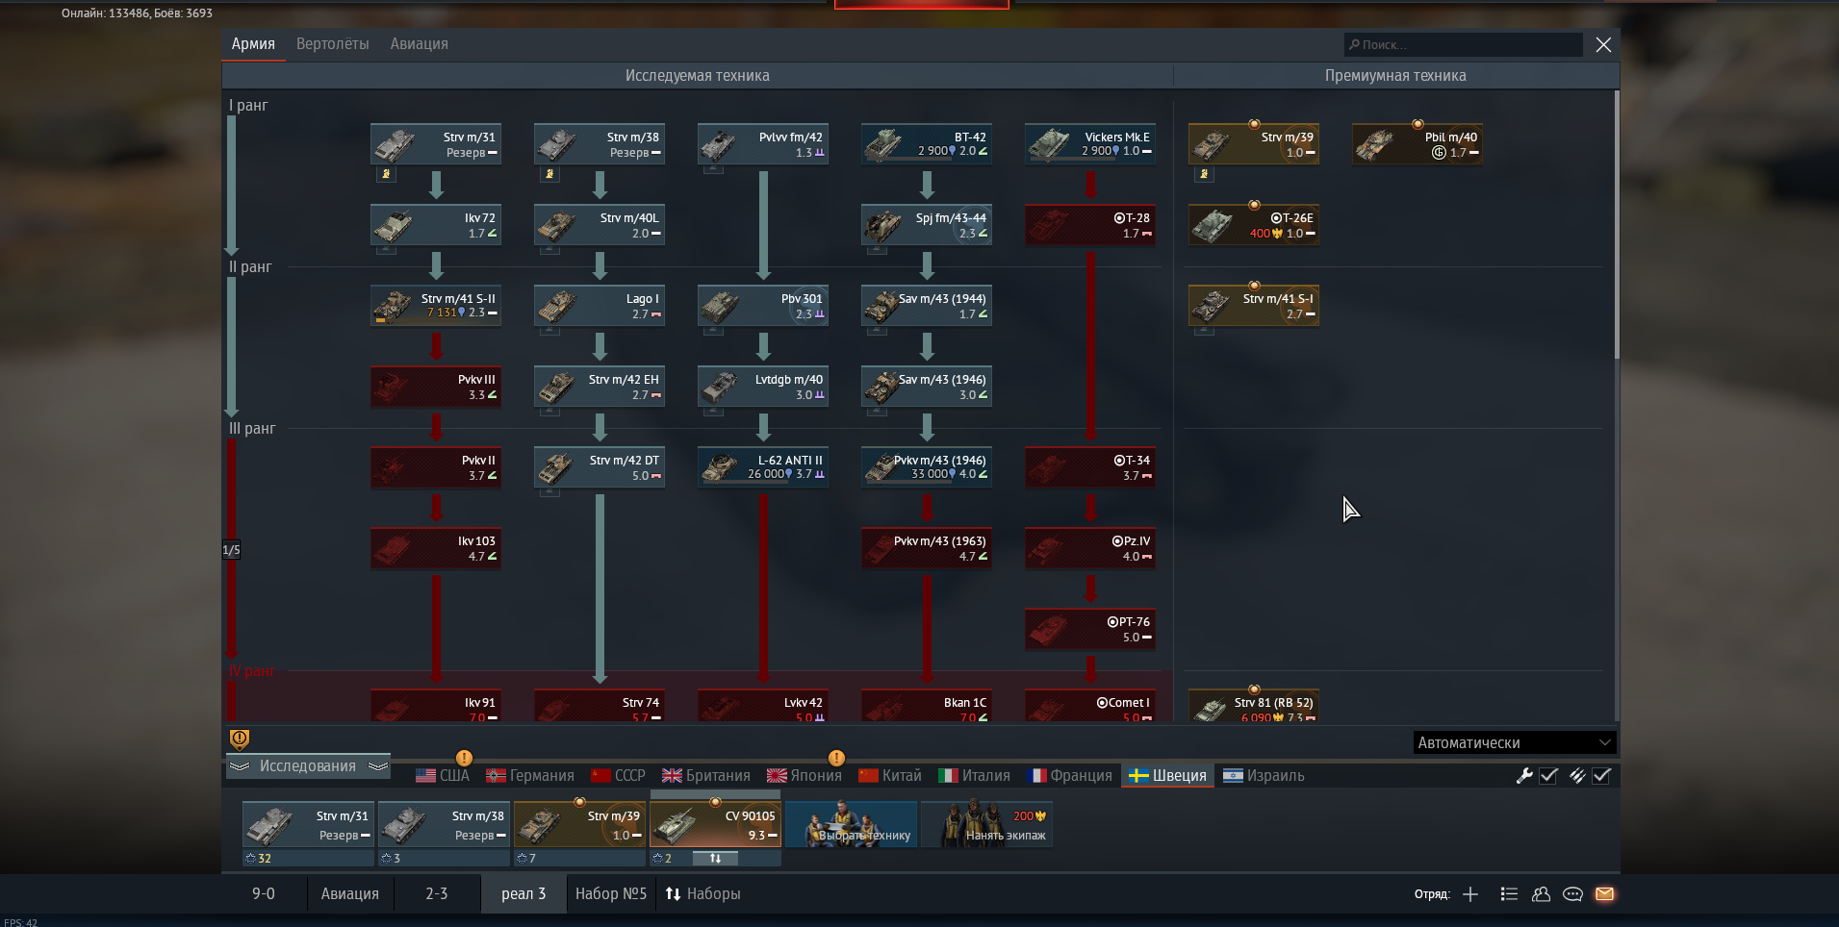Select the Strv m/31 tank in research tree
This screenshot has height=927, width=1839.
click(436, 144)
